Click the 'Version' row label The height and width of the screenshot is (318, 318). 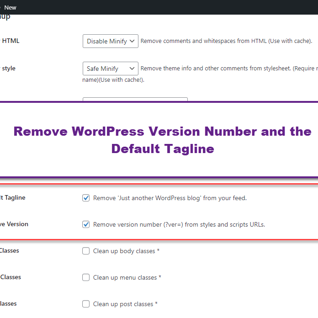click(17, 224)
